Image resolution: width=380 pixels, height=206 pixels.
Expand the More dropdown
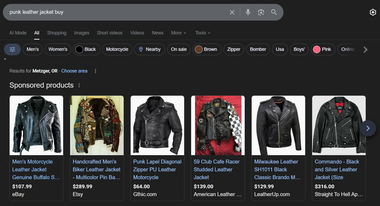point(179,33)
